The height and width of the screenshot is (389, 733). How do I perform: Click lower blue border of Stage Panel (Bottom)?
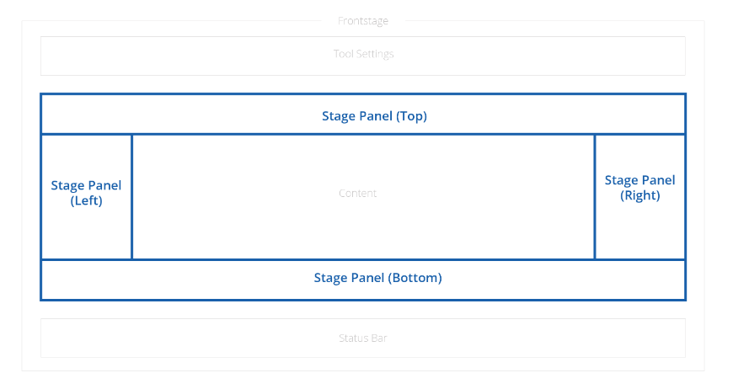(x=363, y=299)
